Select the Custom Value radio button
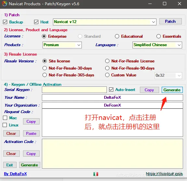Image resolution: width=187 pixels, height=181 pixels. coord(107,75)
